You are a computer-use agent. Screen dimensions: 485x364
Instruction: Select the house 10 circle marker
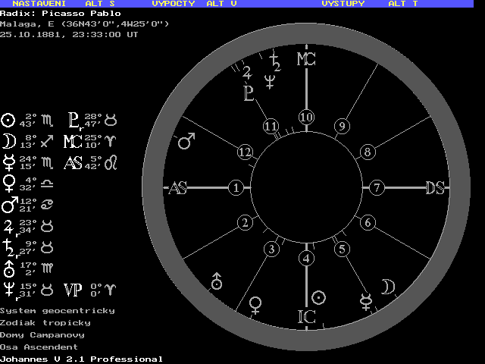point(305,117)
